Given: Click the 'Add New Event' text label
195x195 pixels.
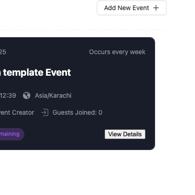Looking at the screenshot, I should tap(127, 8).
